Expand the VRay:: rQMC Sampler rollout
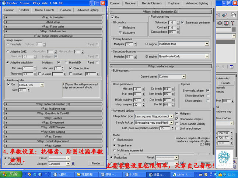The image size is (238, 178). point(53,127)
